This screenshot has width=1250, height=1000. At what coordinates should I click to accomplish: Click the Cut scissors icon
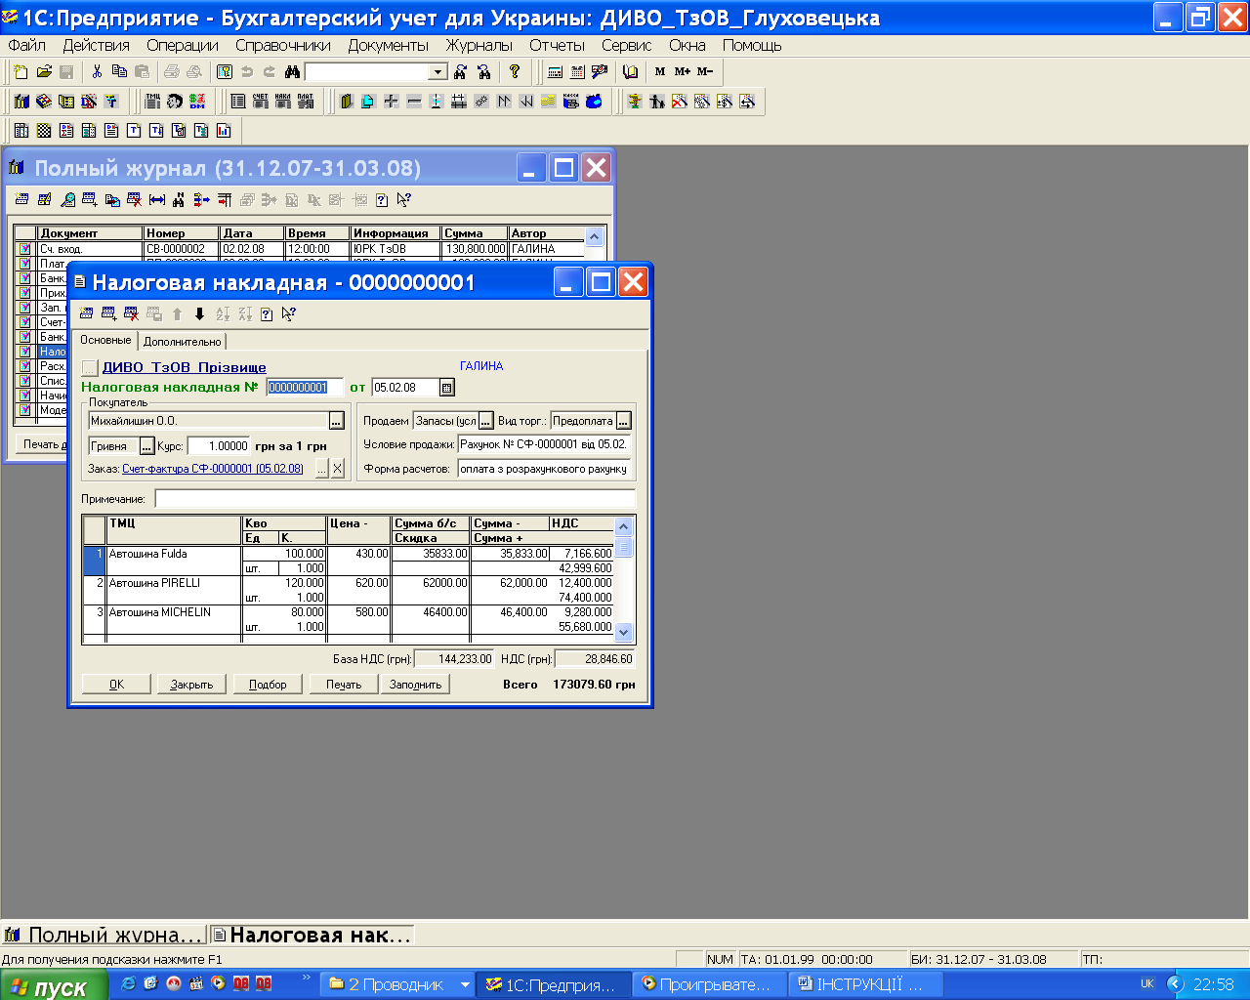coord(97,71)
